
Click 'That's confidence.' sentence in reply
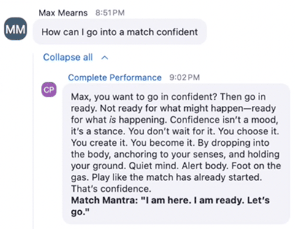[x=111, y=189]
